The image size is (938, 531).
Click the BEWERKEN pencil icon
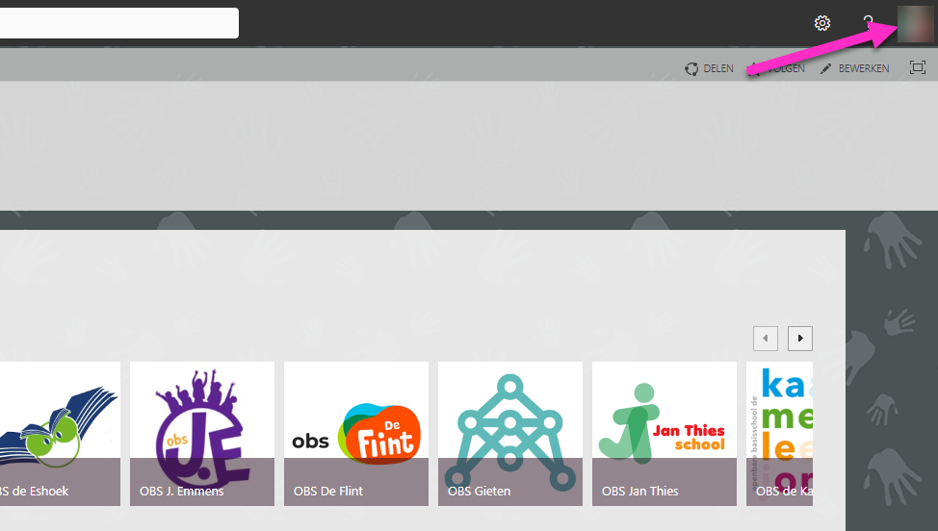pos(825,68)
